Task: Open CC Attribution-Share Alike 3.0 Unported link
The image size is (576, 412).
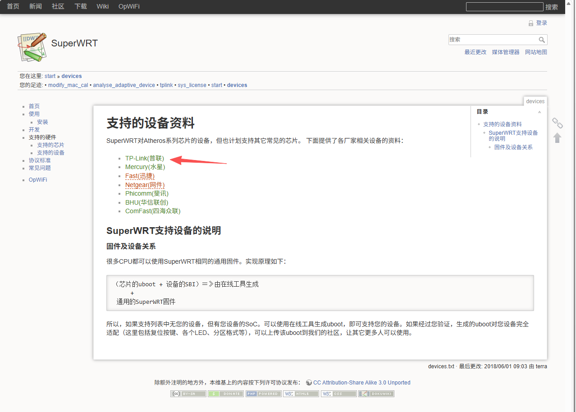Action: tap(362, 383)
